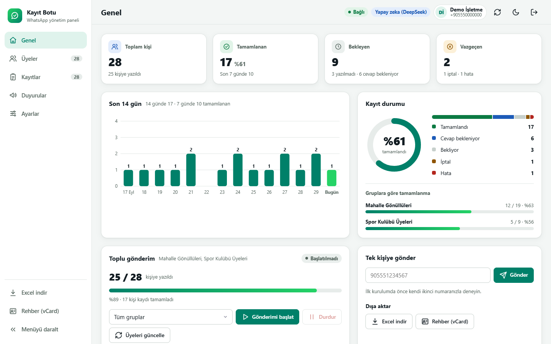
Task: Click the logout icon in header
Action: point(534,12)
